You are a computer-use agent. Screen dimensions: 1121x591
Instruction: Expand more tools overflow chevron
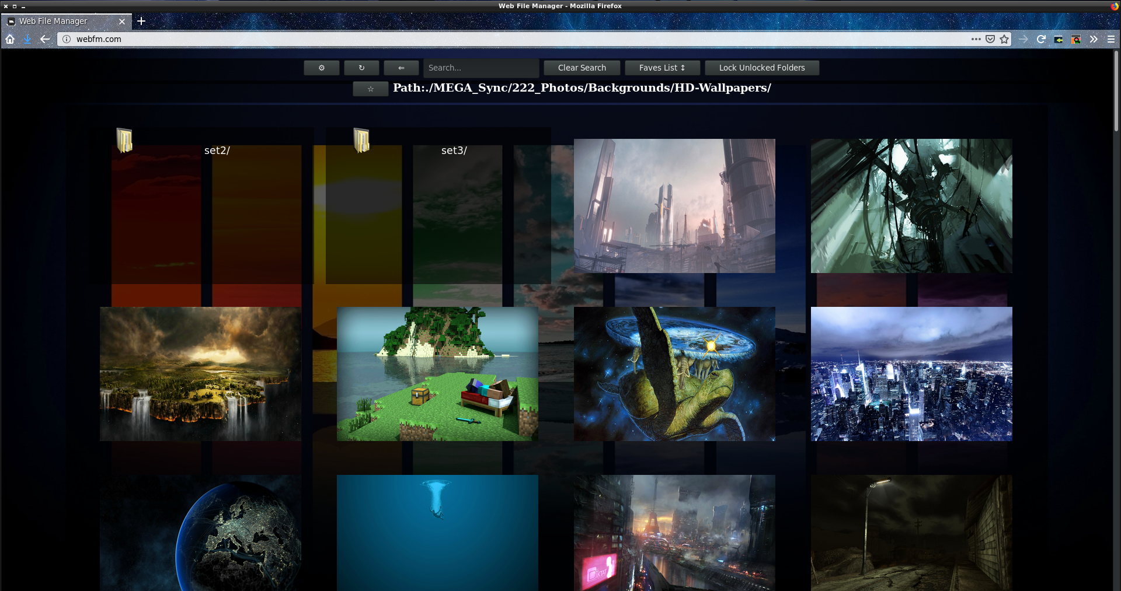(1094, 39)
